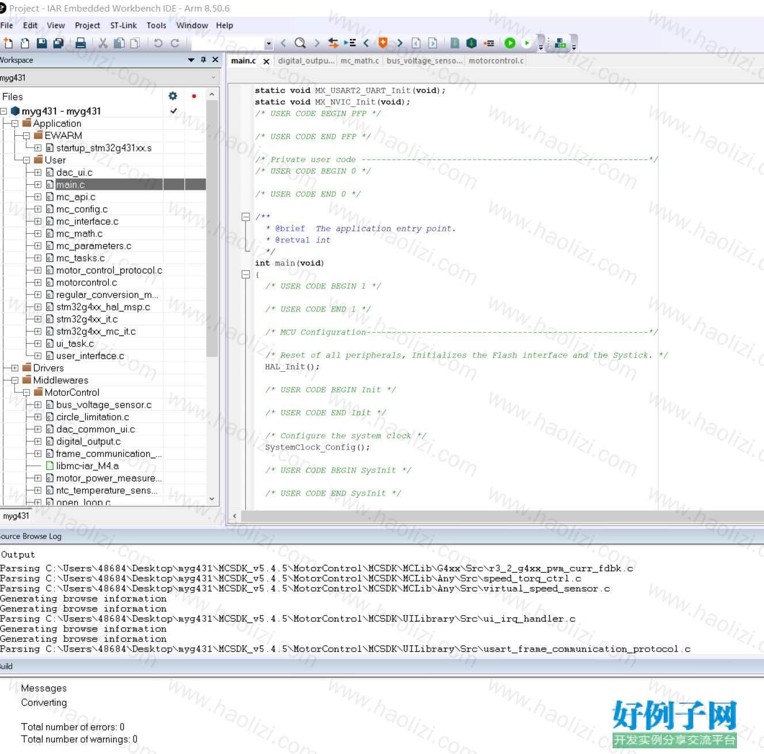Open the ST-Link menu

(x=123, y=25)
